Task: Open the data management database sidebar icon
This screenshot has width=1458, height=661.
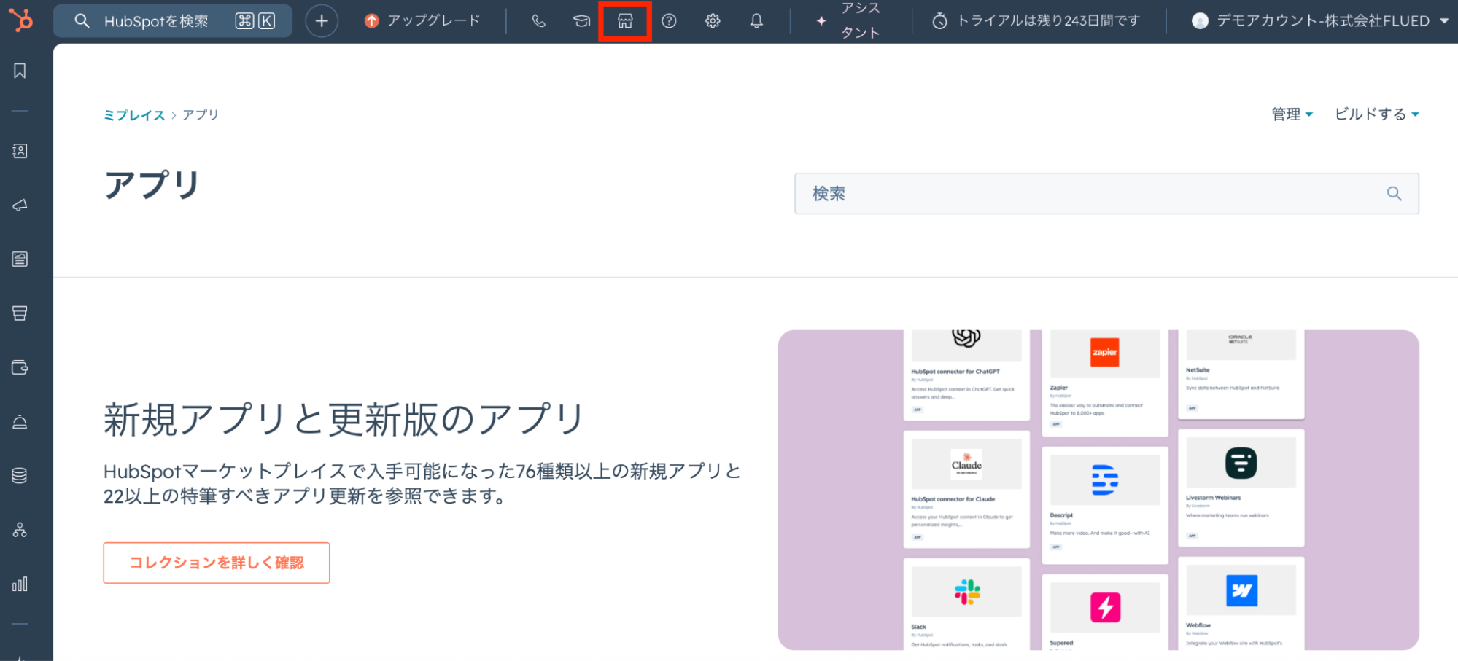Action: coord(20,475)
